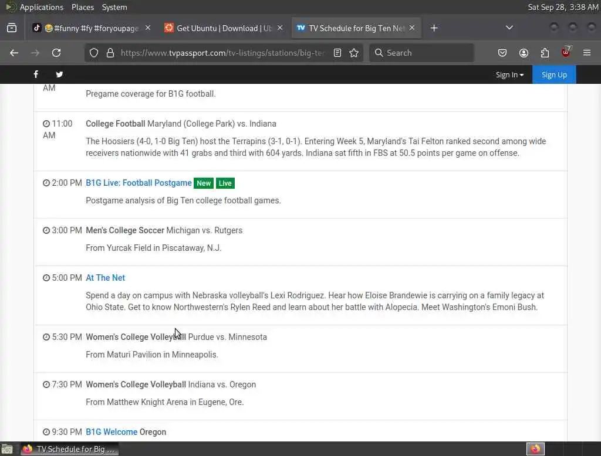
Task: Open a new tab with plus button
Action: click(434, 28)
